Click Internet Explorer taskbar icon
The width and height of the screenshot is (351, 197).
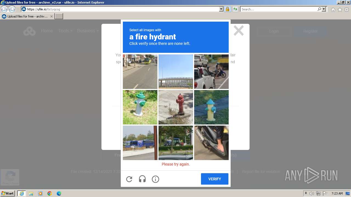(21, 193)
